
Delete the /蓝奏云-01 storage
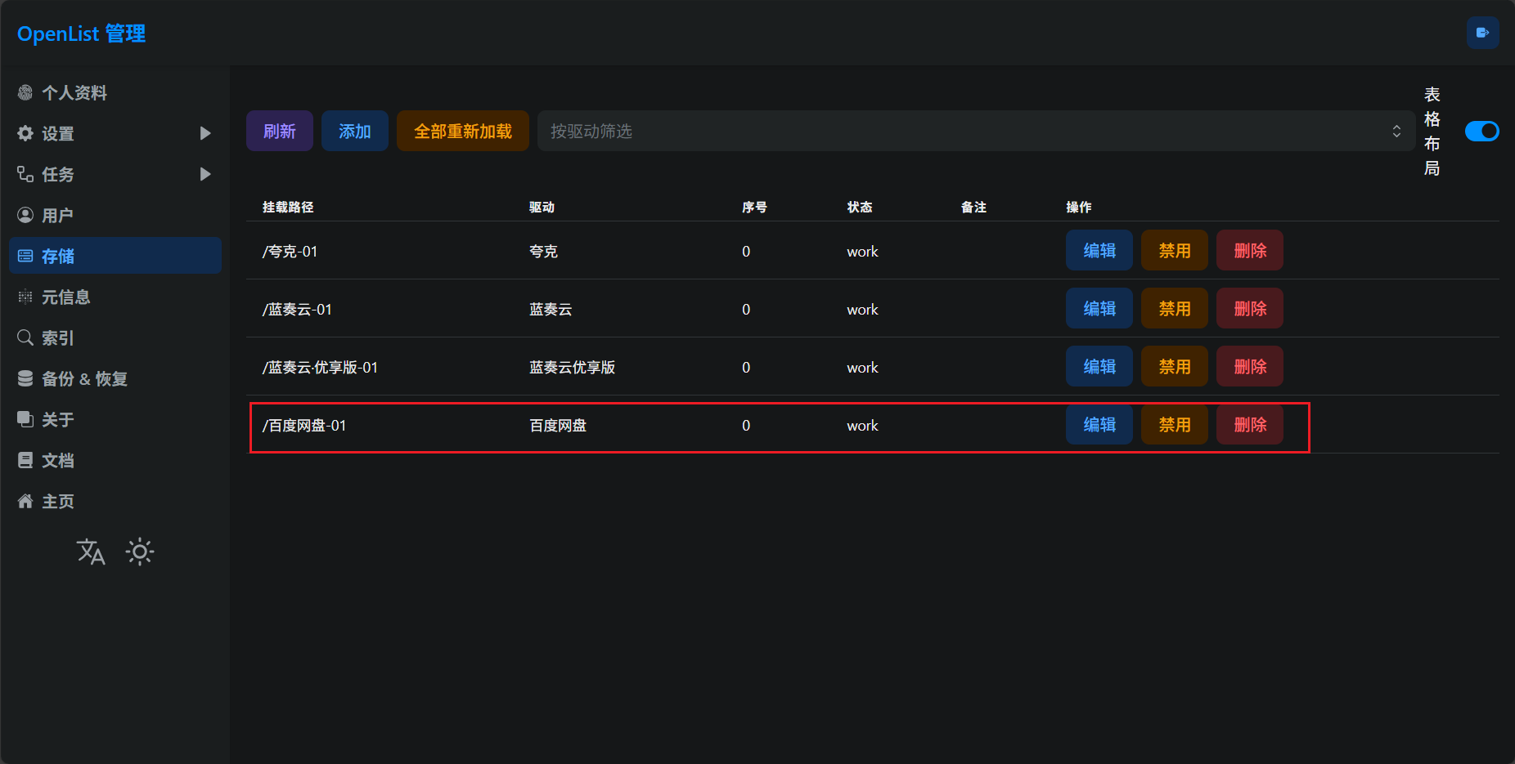click(x=1249, y=309)
